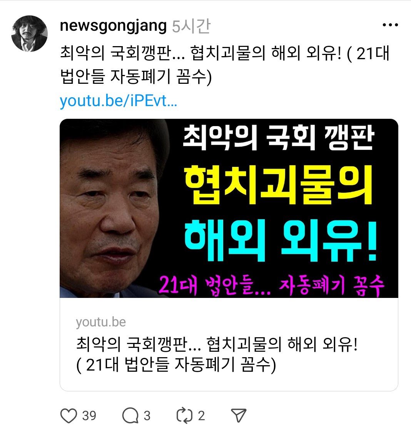
Task: Click the yellow 협치괴물의 text in thumbnail
Action: [278, 185]
